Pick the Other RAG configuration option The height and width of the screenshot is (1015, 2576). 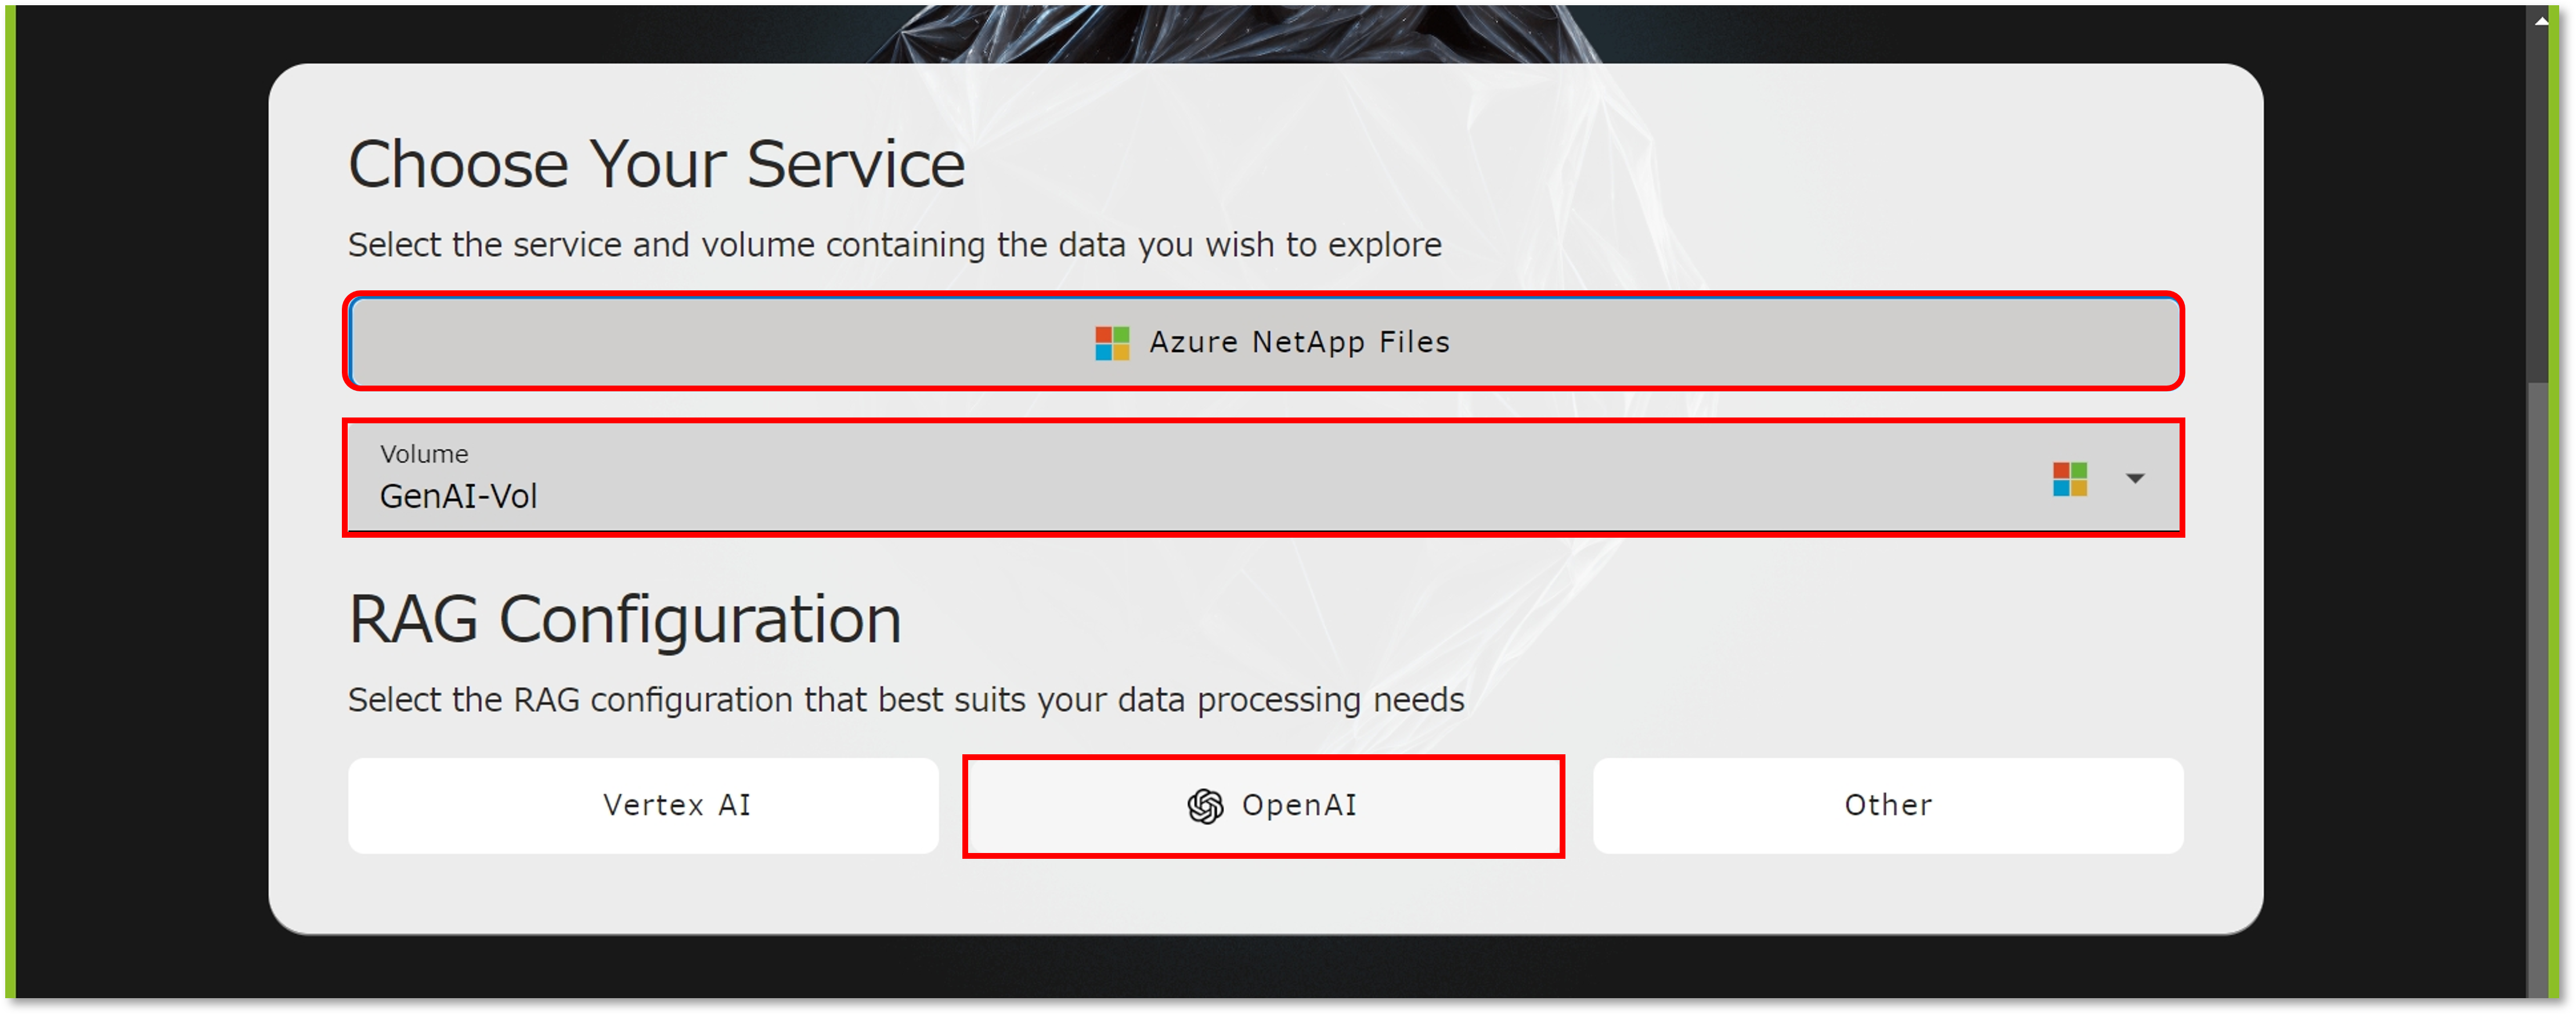1887,805
